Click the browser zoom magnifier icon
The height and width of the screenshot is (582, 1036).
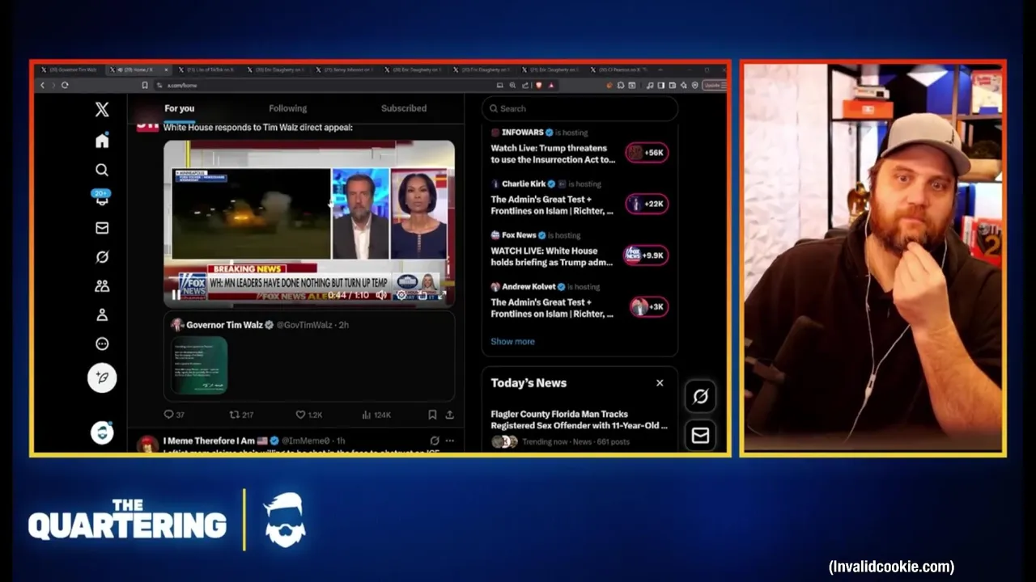pos(512,85)
